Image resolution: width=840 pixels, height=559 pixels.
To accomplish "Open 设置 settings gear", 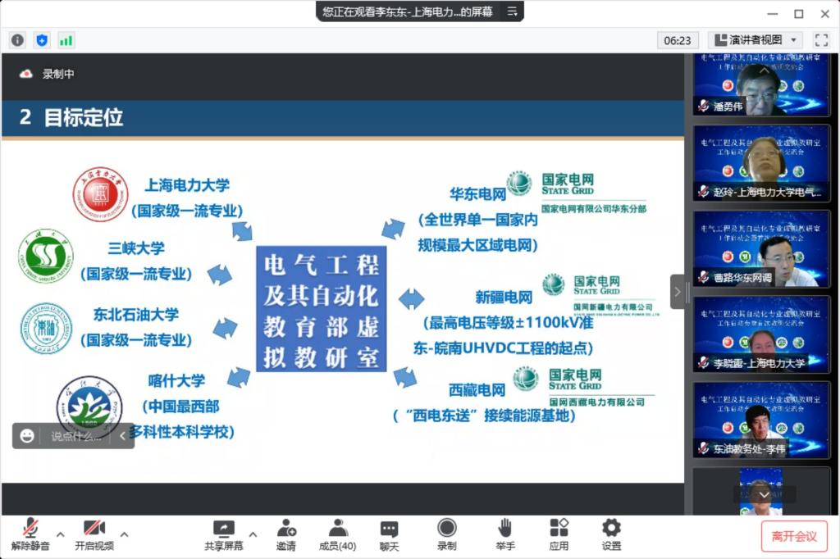I will [x=611, y=535].
